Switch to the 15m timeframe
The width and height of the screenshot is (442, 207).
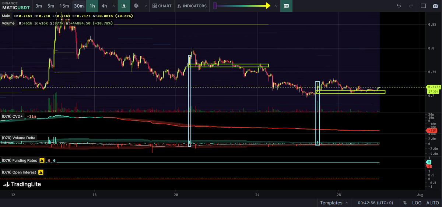[64, 6]
